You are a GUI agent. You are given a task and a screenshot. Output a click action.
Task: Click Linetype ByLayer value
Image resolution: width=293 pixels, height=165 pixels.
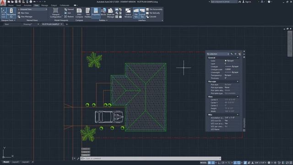[232, 66]
